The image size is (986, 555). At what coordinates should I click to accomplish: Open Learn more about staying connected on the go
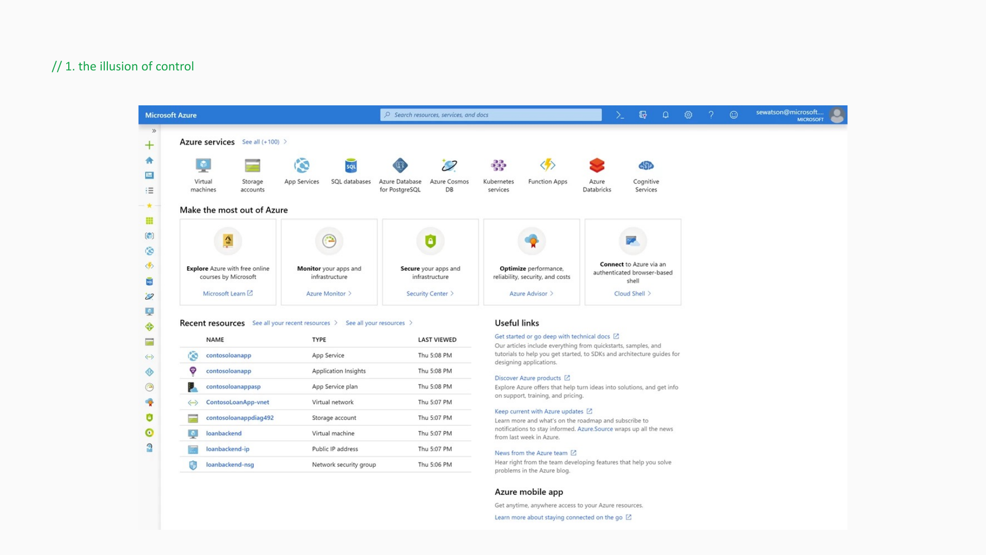pyautogui.click(x=563, y=517)
